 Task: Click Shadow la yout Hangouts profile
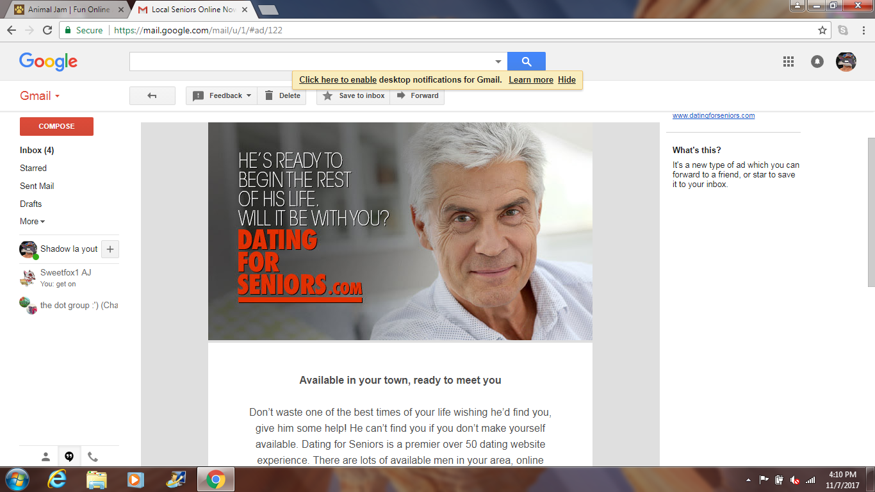coord(59,249)
